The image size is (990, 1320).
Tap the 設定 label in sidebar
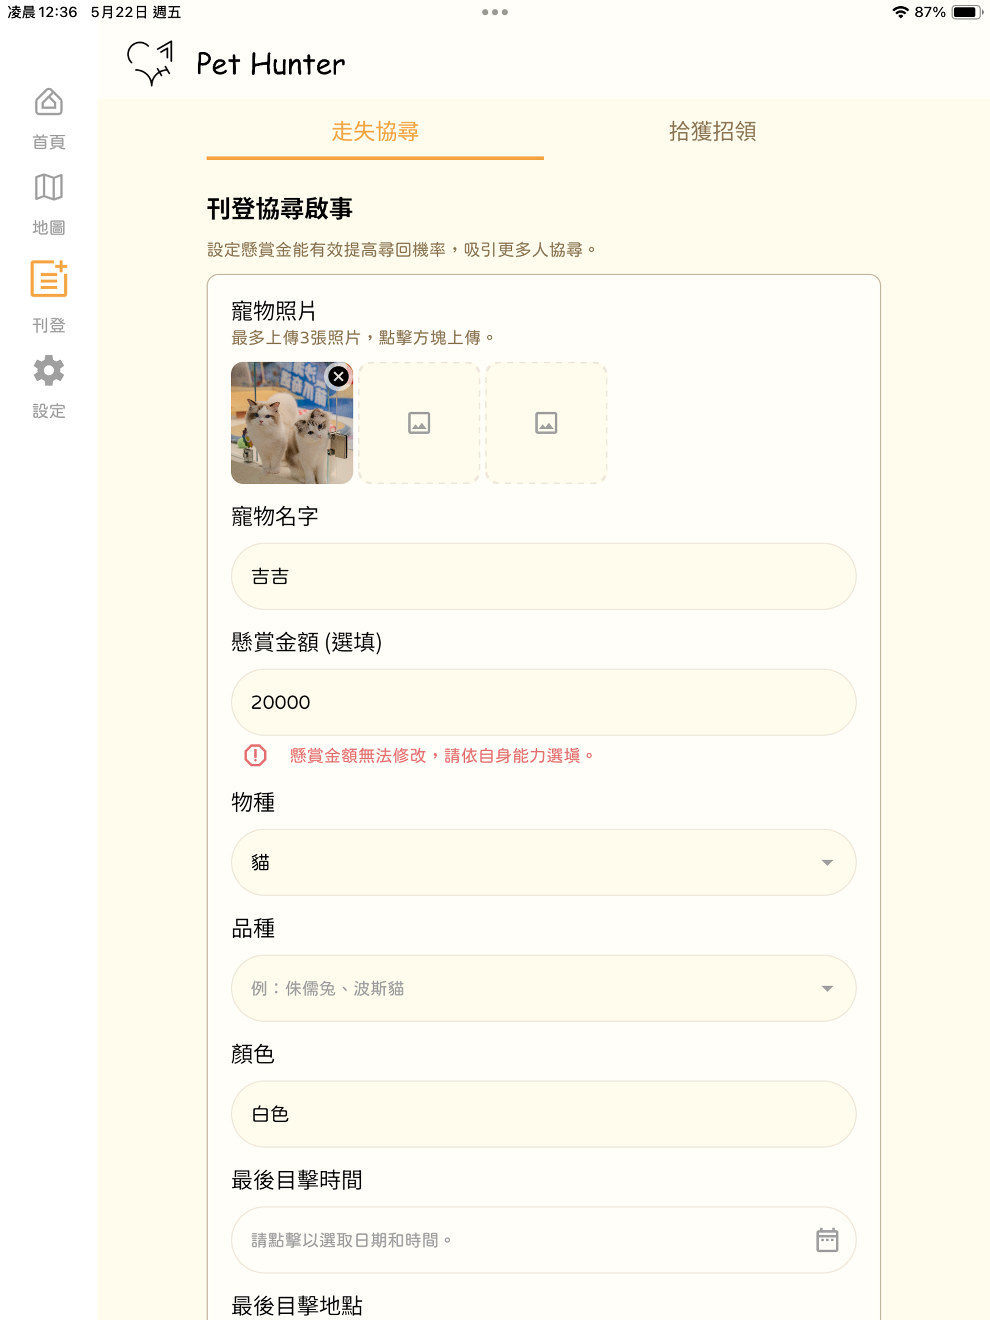(49, 411)
